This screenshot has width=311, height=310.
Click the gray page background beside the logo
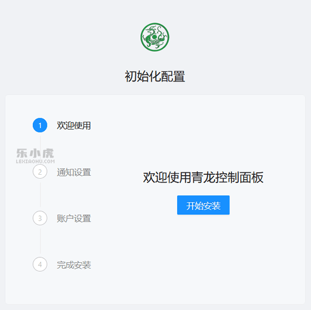coord(238,38)
